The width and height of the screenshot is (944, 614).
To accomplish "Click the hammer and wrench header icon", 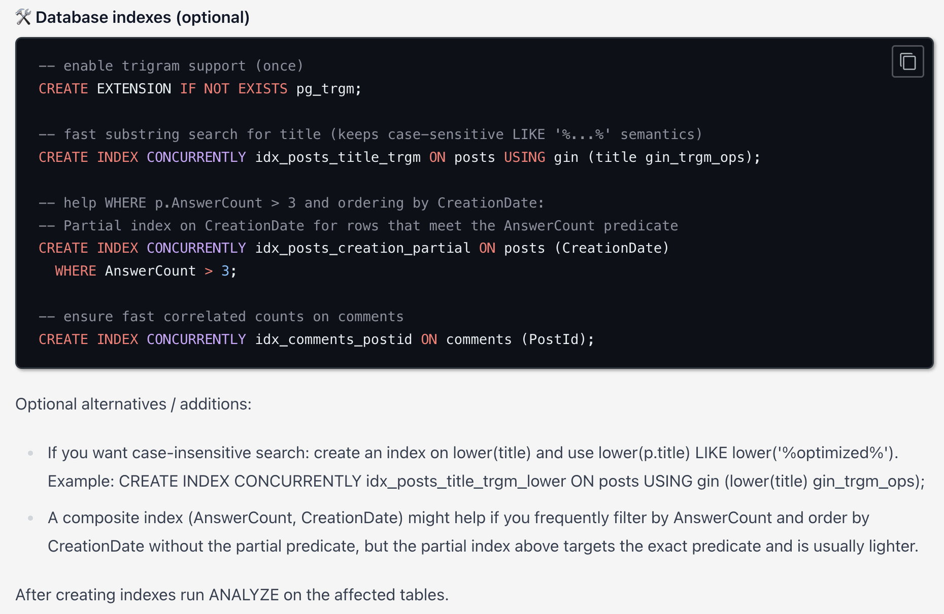I will (22, 17).
